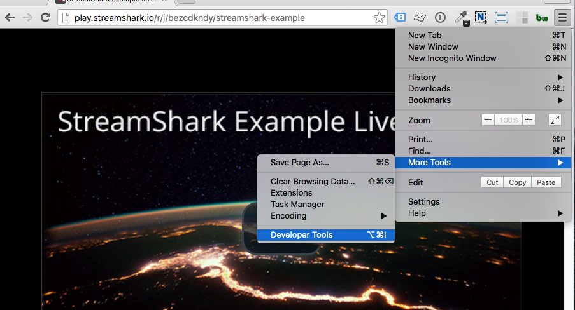Expand the More Tools submenu
This screenshot has width=575, height=310.
[483, 163]
